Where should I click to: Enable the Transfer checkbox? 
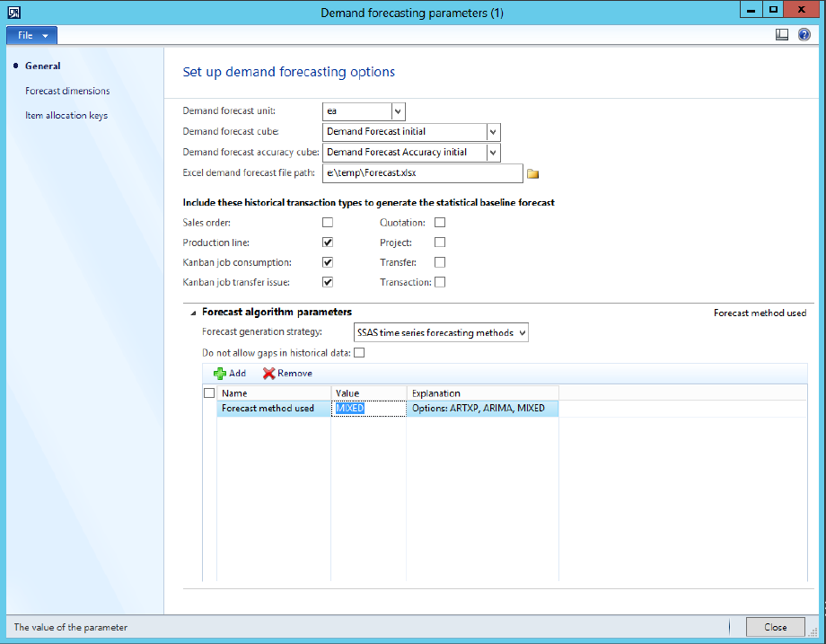tap(440, 262)
